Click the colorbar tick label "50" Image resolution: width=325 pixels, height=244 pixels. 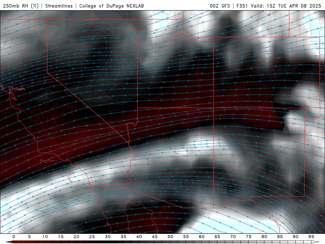170,237
